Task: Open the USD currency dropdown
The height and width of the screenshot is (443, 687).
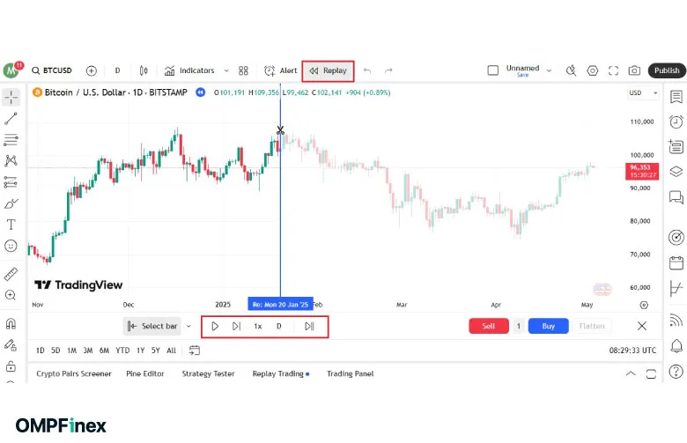Action: tap(643, 92)
